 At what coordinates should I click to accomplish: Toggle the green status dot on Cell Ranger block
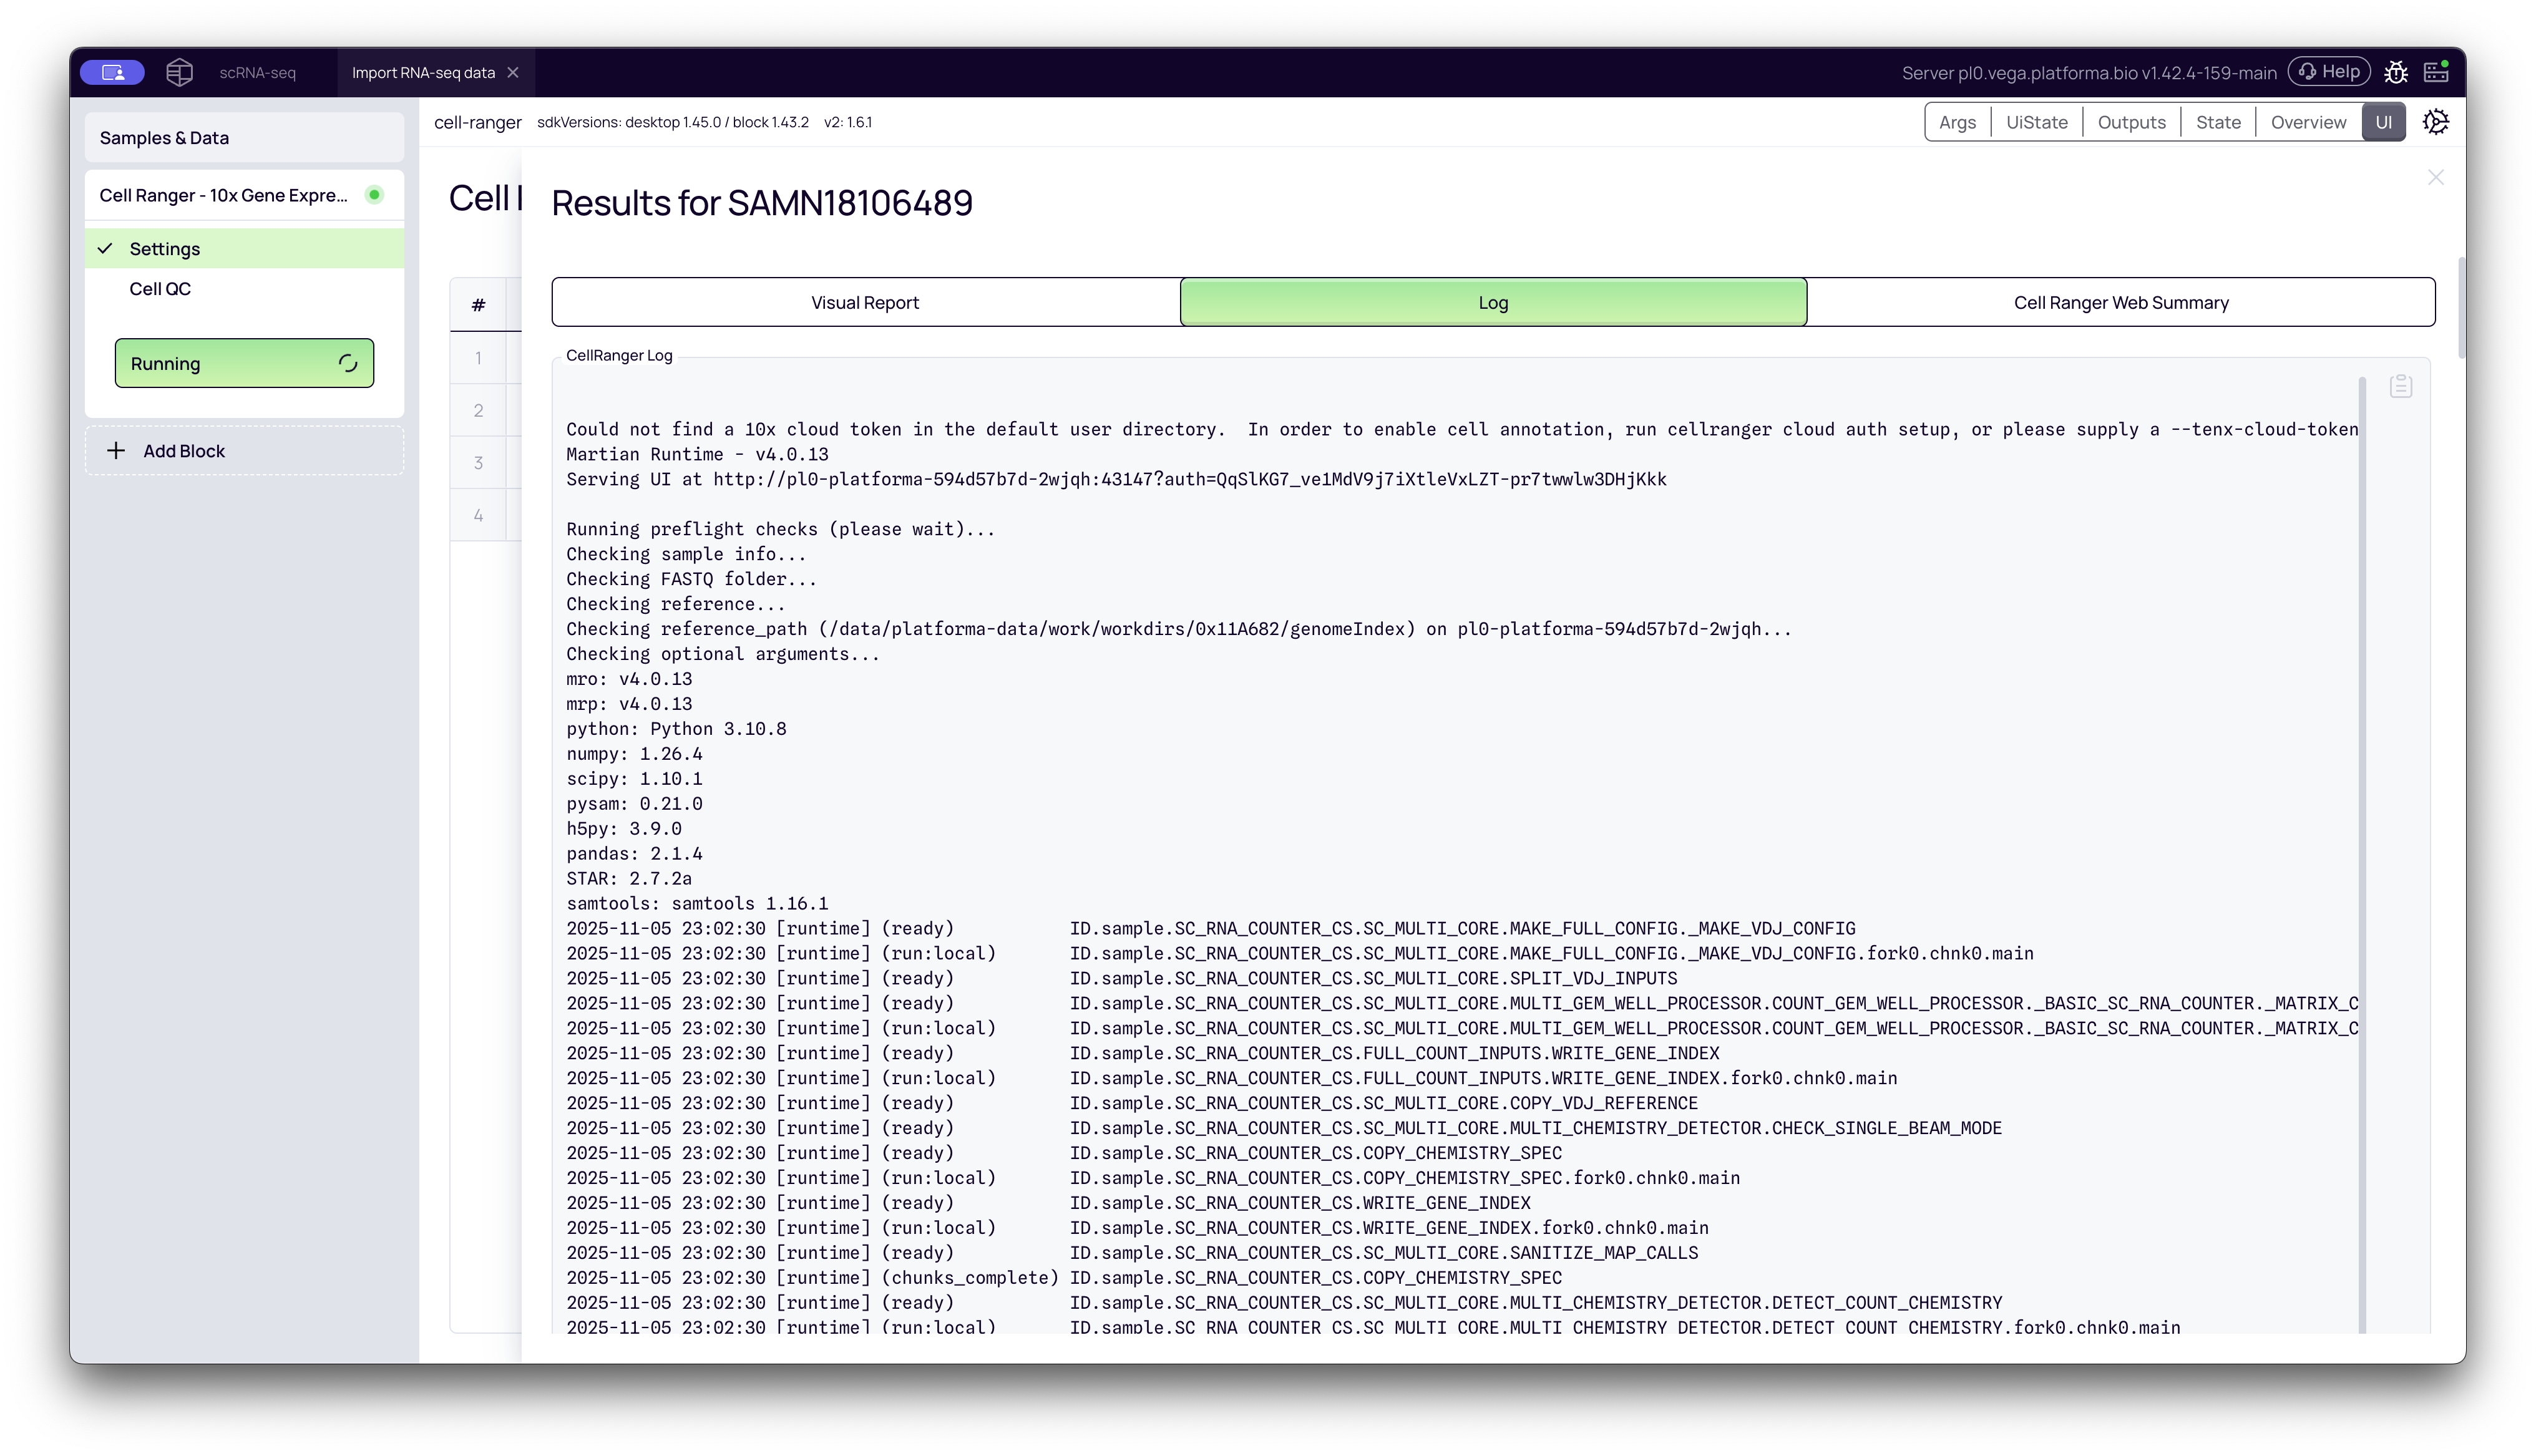375,195
